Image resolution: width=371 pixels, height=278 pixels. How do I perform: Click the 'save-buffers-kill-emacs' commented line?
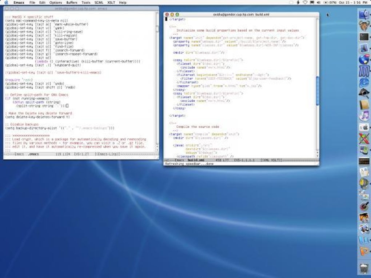(53, 73)
